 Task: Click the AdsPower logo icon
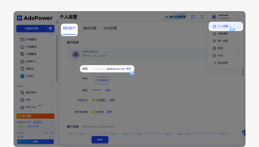point(19,18)
